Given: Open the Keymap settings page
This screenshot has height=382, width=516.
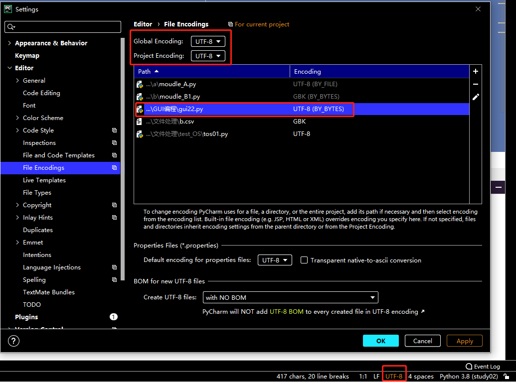Looking at the screenshot, I should pyautogui.click(x=27, y=56).
